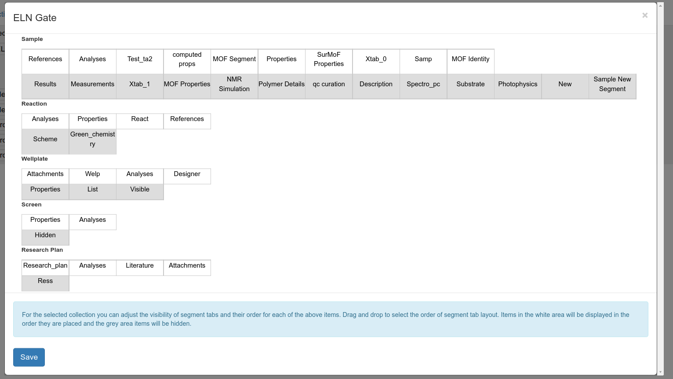Click the Sample New Segment item

click(x=612, y=84)
